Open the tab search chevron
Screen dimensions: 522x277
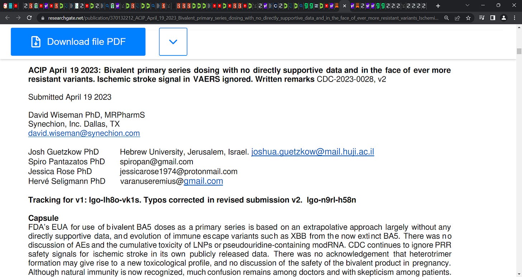click(x=467, y=5)
